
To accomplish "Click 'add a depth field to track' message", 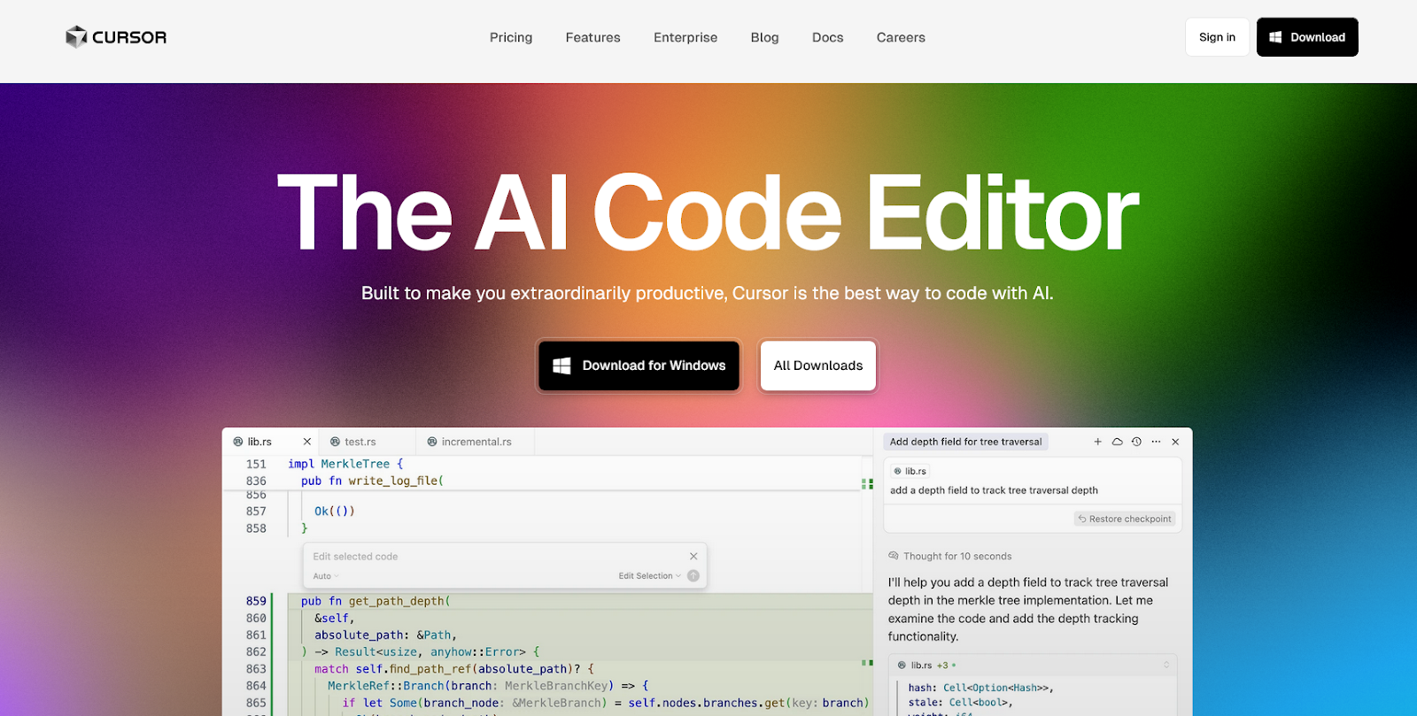I will 994,490.
